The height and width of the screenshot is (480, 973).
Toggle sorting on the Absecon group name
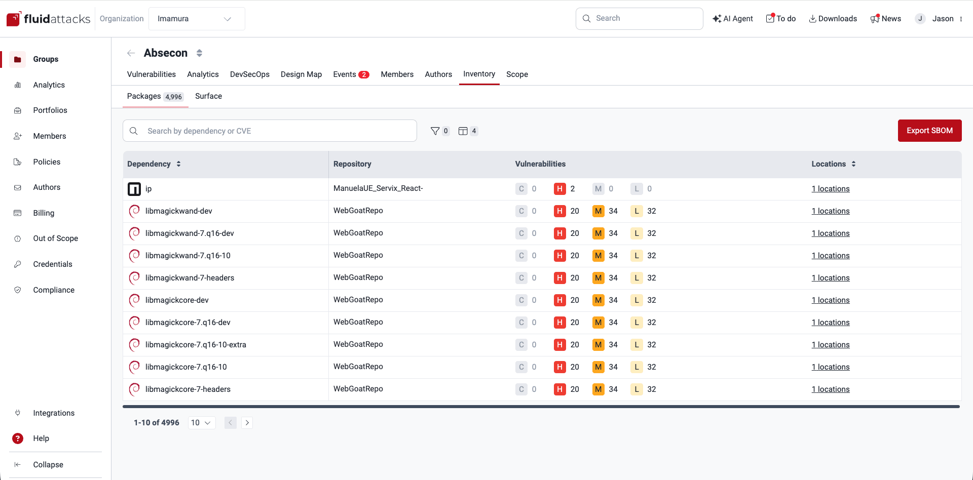point(199,53)
